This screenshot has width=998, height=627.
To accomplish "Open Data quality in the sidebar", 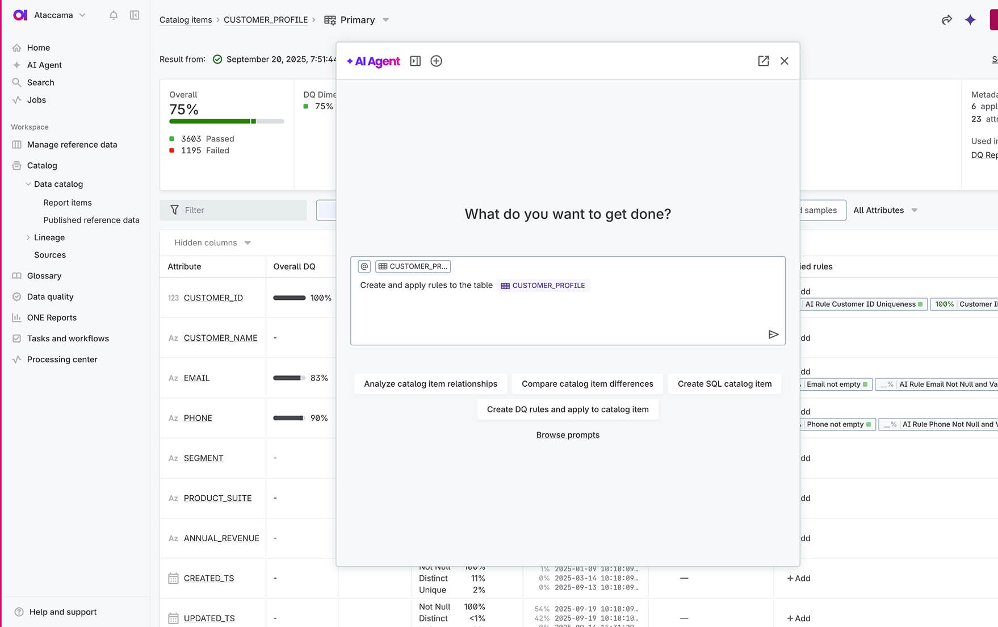I will [50, 296].
